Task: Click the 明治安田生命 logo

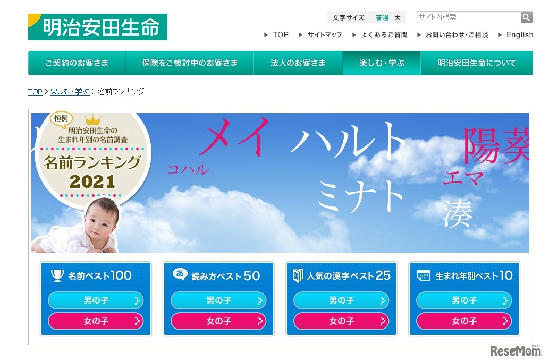Action: pyautogui.click(x=98, y=27)
